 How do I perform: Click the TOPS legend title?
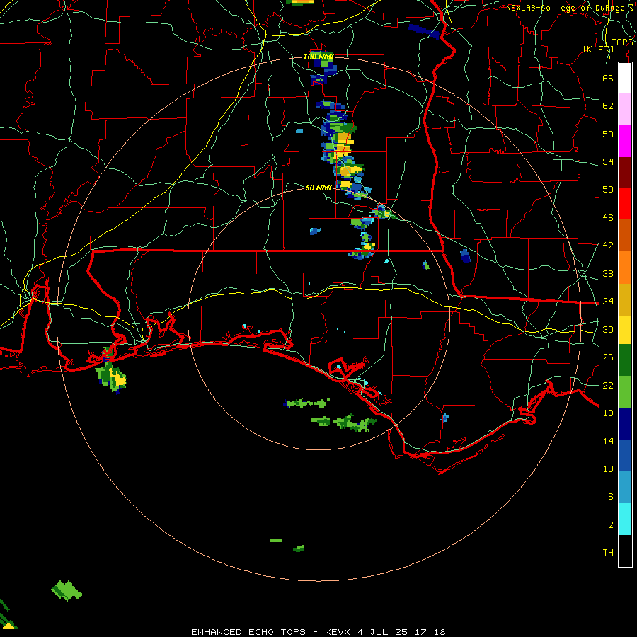[622, 42]
